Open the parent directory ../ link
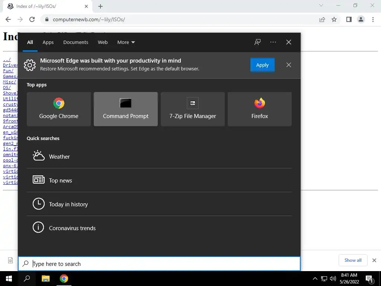Image resolution: width=381 pixels, height=286 pixels. (7, 60)
